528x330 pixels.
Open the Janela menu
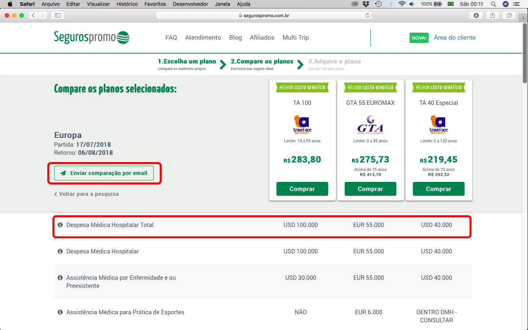point(223,4)
